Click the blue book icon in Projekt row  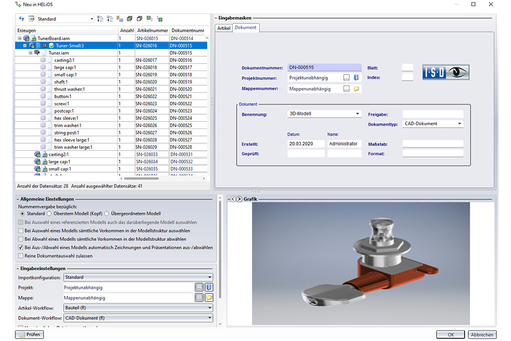click(208, 288)
